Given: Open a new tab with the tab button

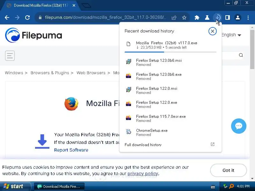Looking at the screenshot, I should point(86,5).
